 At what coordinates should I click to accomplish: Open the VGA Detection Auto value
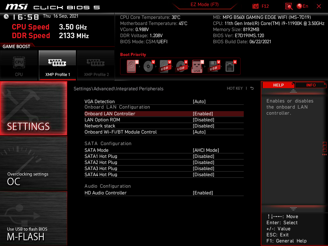199,102
